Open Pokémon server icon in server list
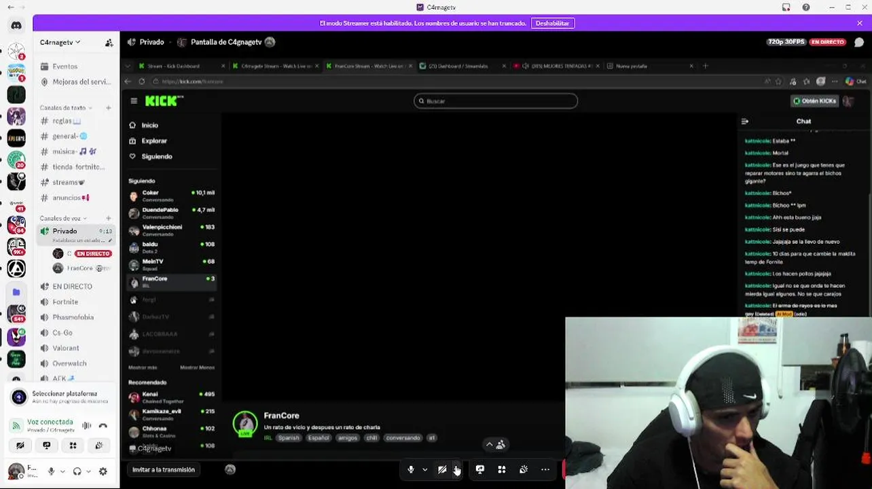Image resolution: width=872 pixels, height=489 pixels. click(16, 73)
